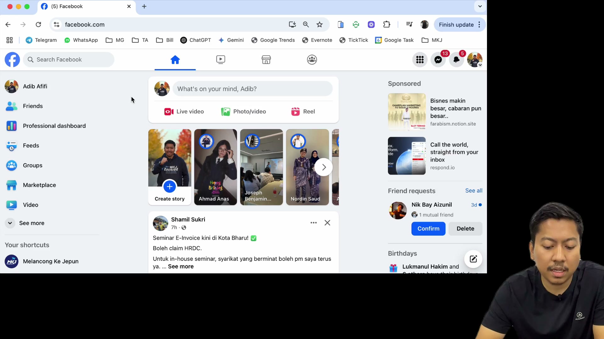
Task: Open the Telegram bookmark
Action: [x=41, y=40]
